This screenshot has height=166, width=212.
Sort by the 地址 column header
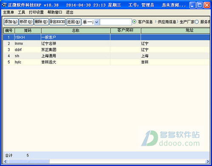pos(175,31)
